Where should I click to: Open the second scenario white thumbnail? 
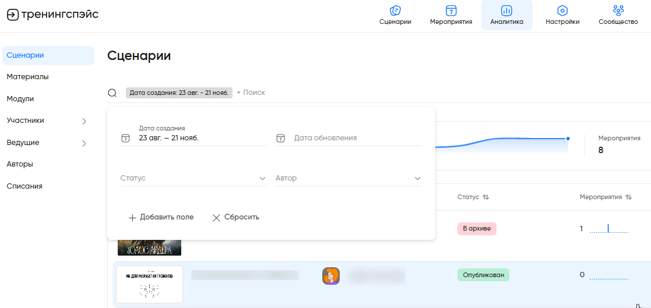coord(149,284)
